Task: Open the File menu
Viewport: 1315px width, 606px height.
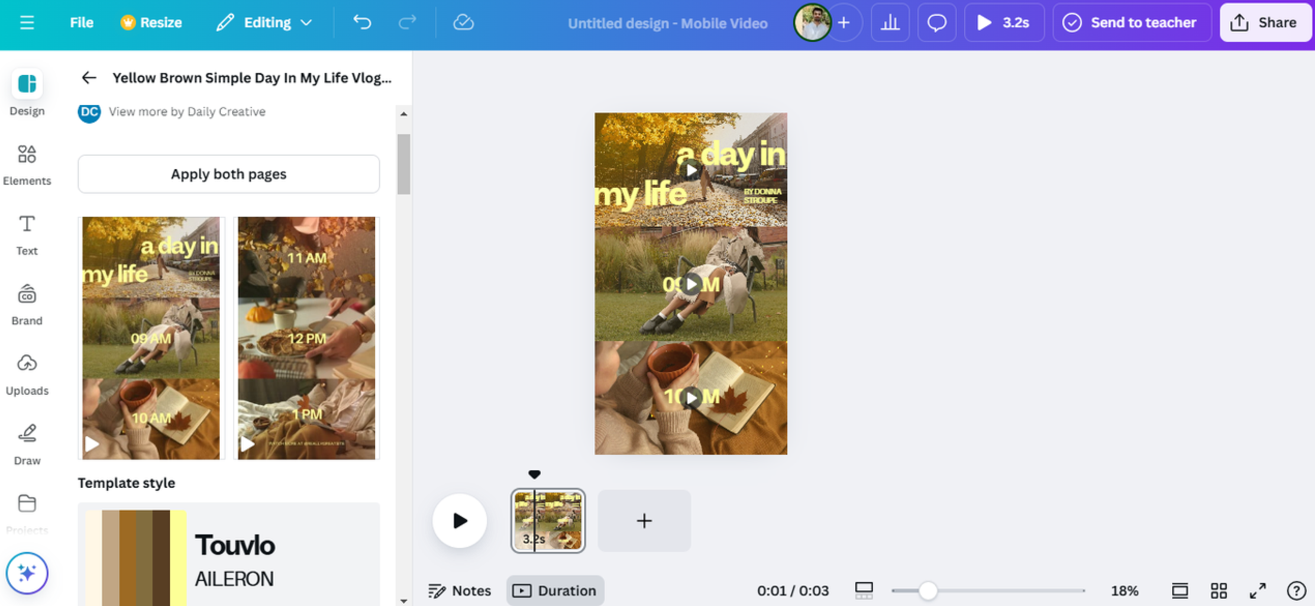Action: coord(81,22)
